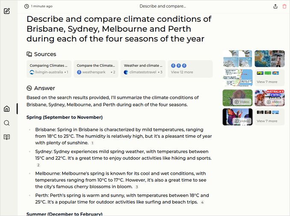Play the Australia's States Ranked video
This screenshot has height=216, width=290.
tap(269, 98)
